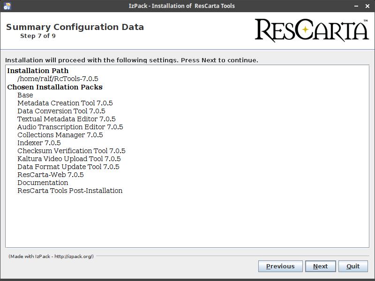The image size is (375, 281).
Task: Select Indexer 7.0.5 entry
Action: (x=39, y=143)
